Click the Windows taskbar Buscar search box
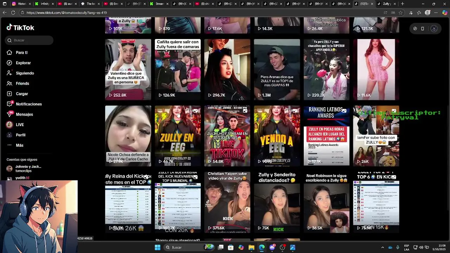This screenshot has height=253, width=450. point(189,247)
